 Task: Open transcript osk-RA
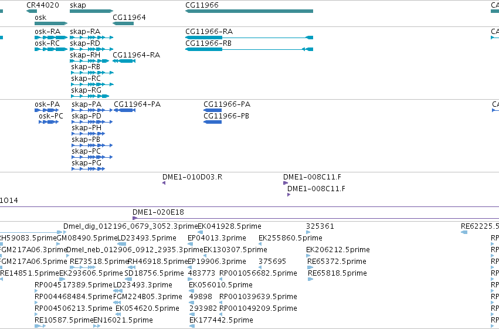point(47,32)
